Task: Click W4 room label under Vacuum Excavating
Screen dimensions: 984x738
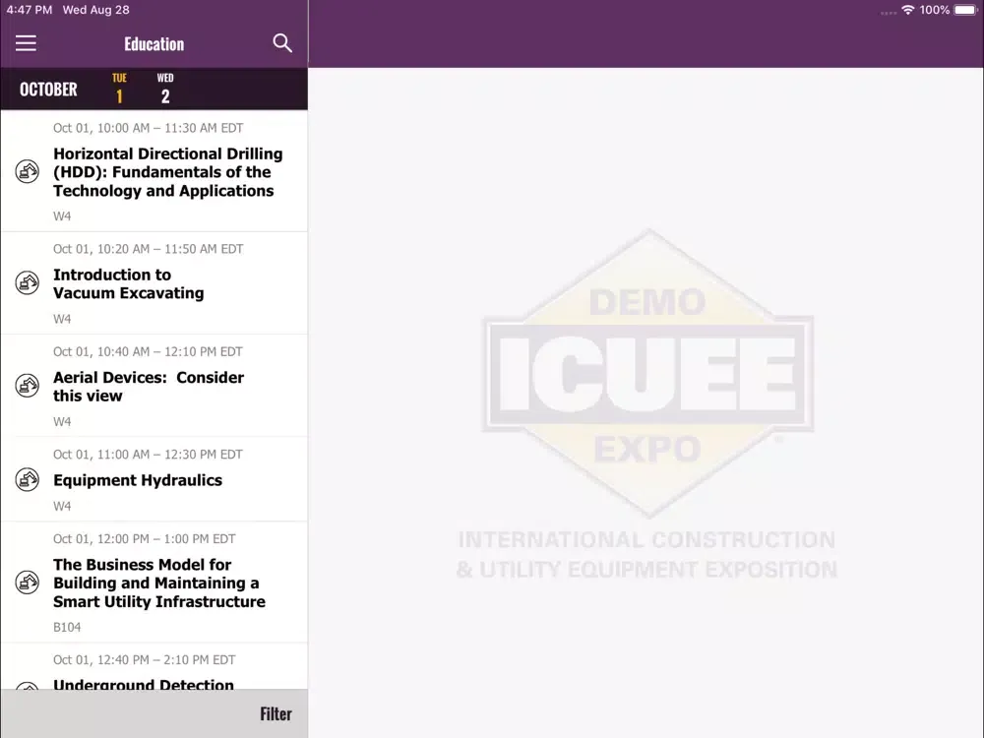Action: coord(62,319)
